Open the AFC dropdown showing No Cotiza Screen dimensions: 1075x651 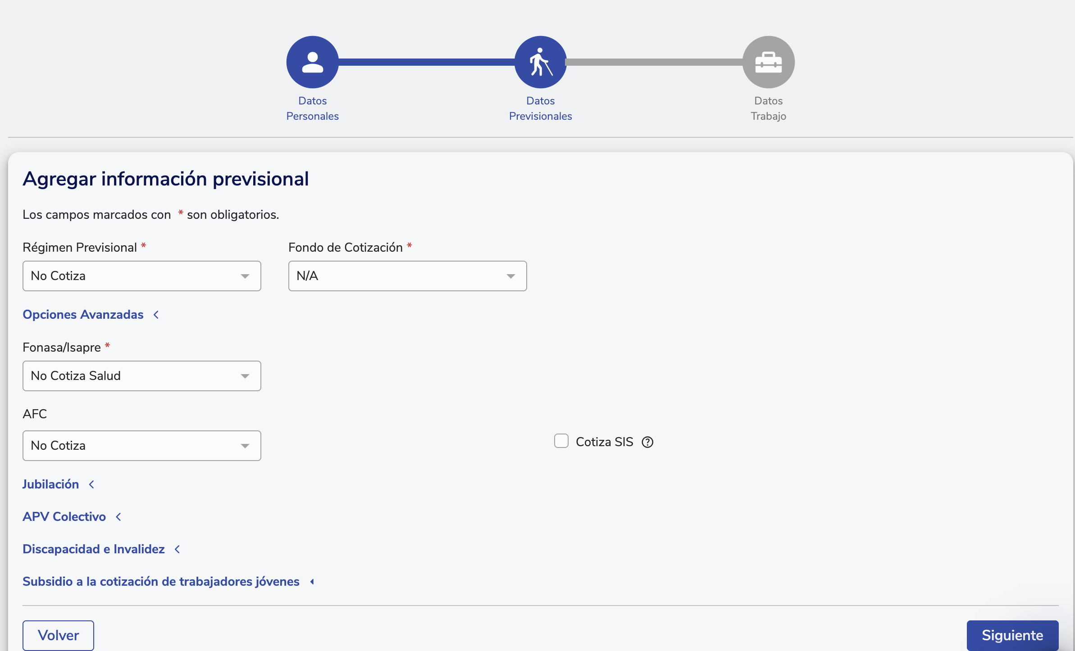(x=141, y=446)
